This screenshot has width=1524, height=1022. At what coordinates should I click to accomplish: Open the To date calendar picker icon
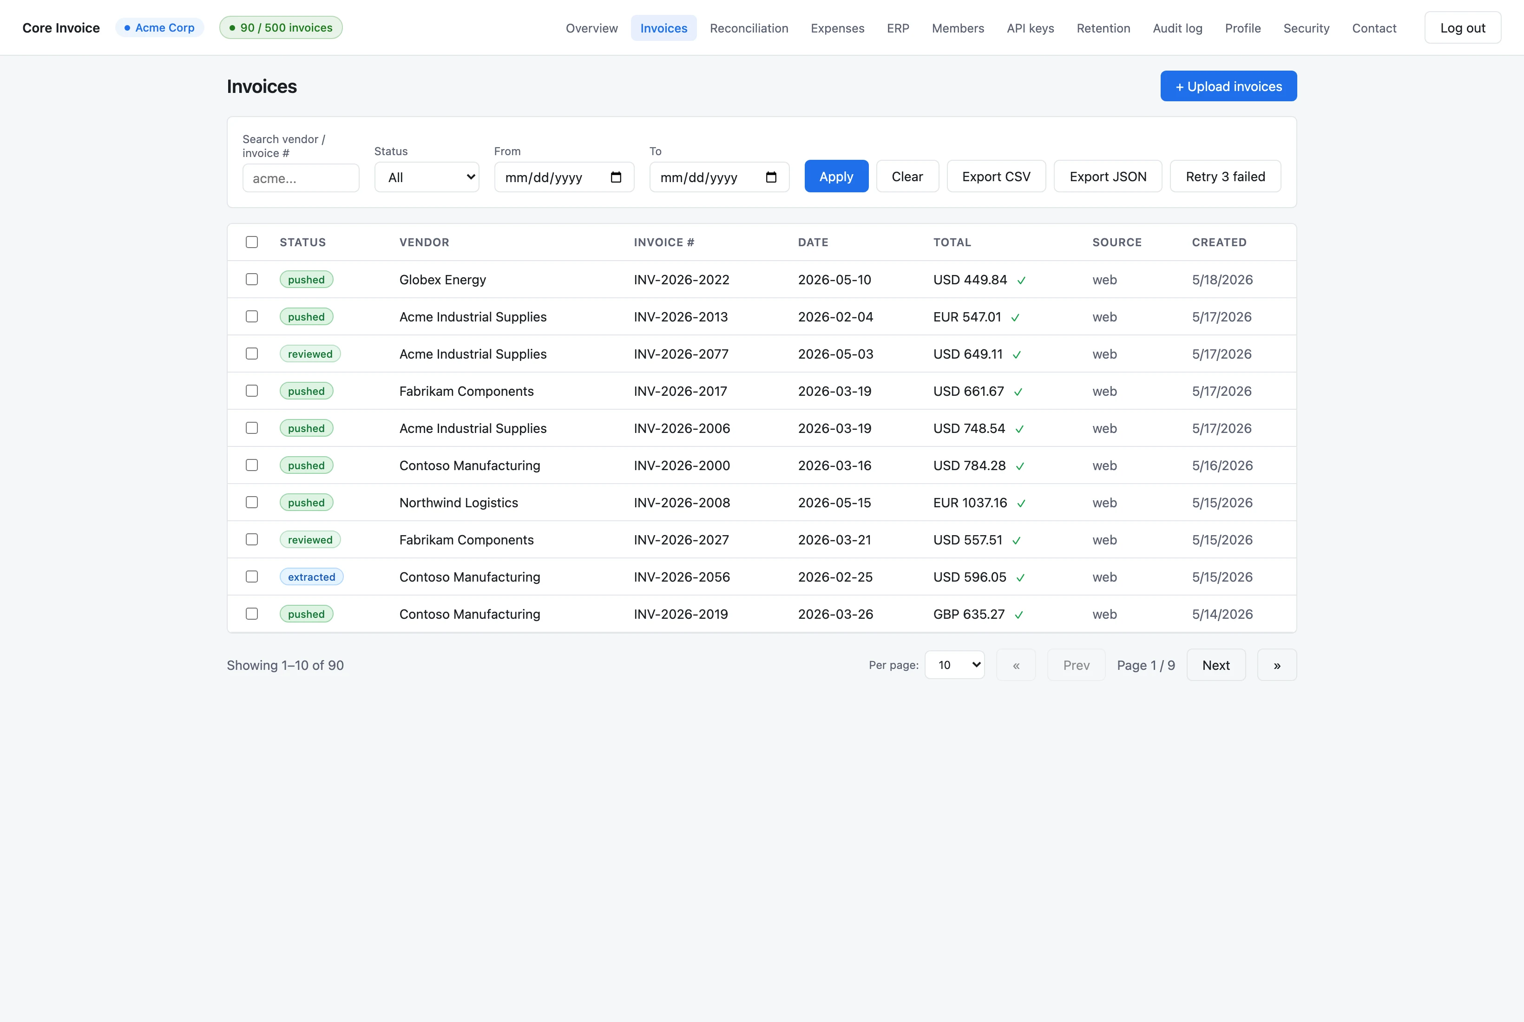coord(771,177)
